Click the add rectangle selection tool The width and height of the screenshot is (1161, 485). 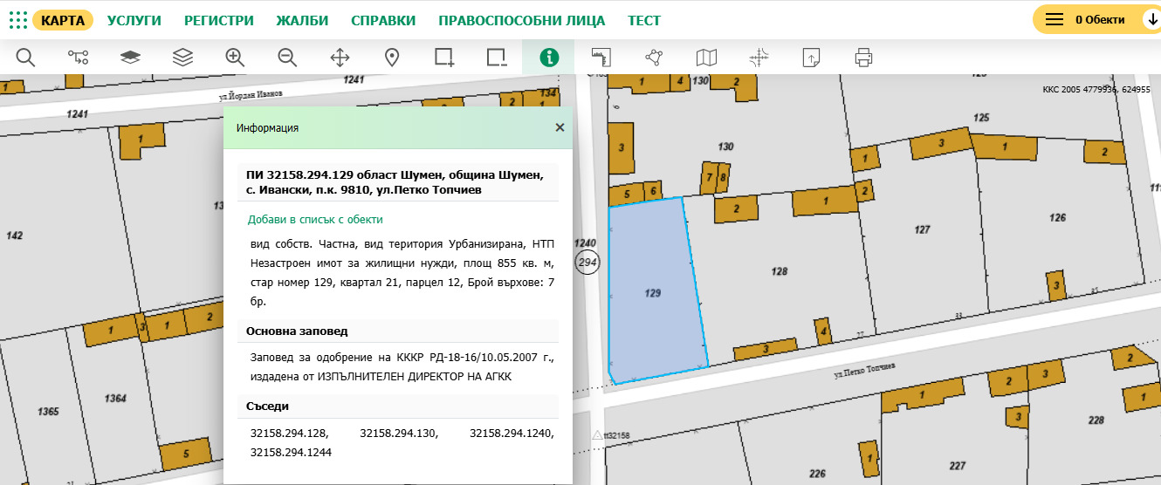444,58
